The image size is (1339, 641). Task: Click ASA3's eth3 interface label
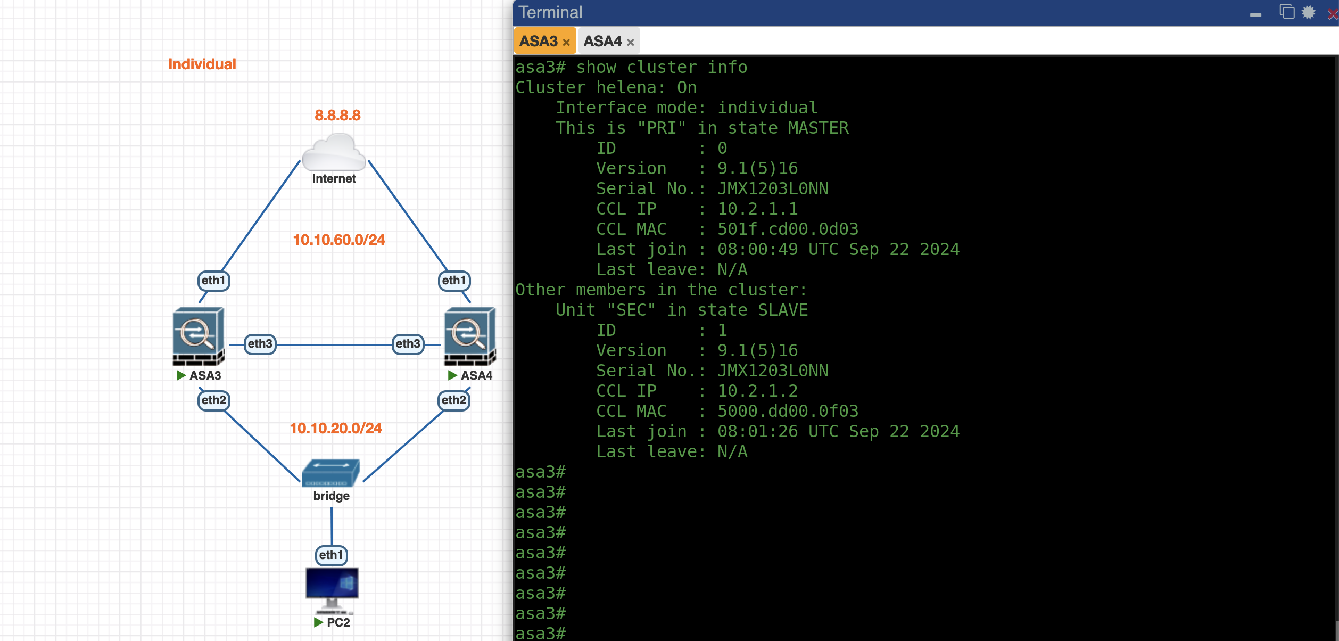pyautogui.click(x=260, y=344)
